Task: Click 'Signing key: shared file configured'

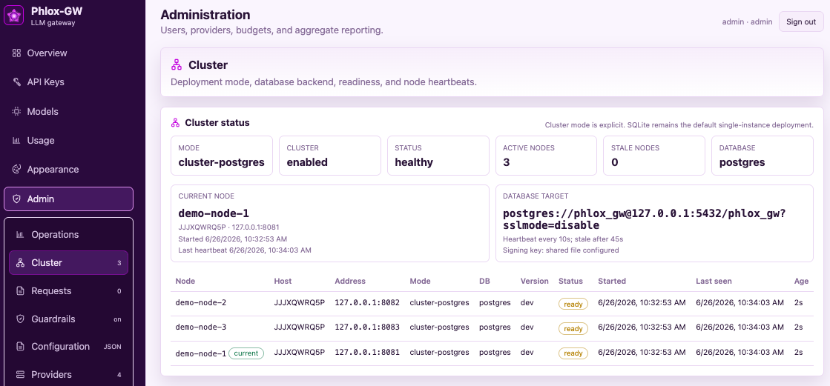Action: click(561, 250)
